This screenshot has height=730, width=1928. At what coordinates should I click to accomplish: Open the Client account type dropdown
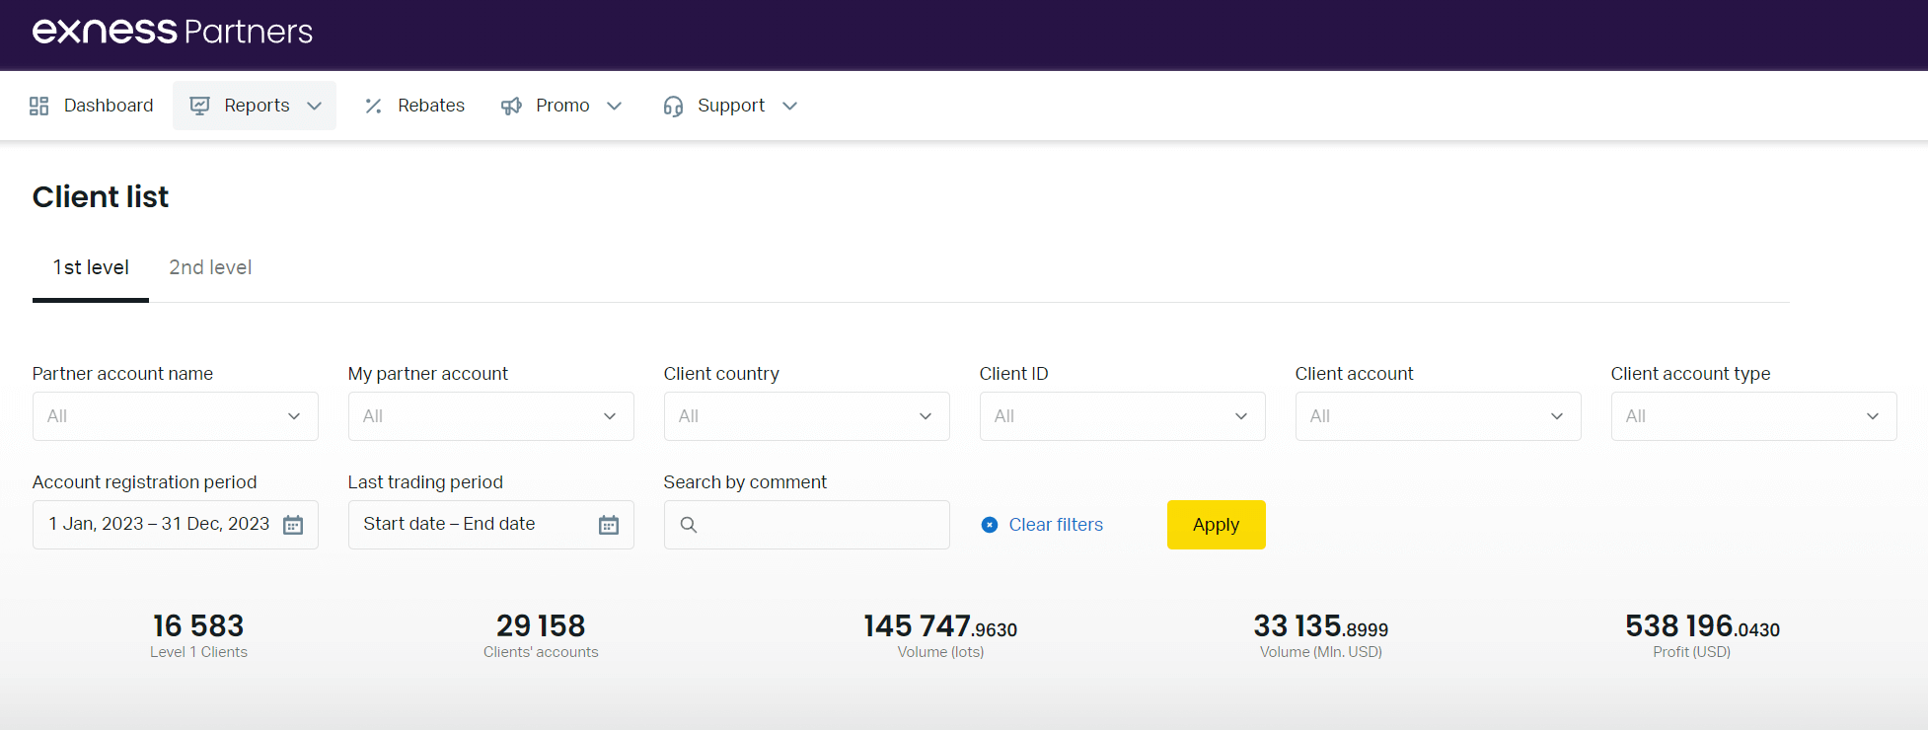(x=1754, y=416)
